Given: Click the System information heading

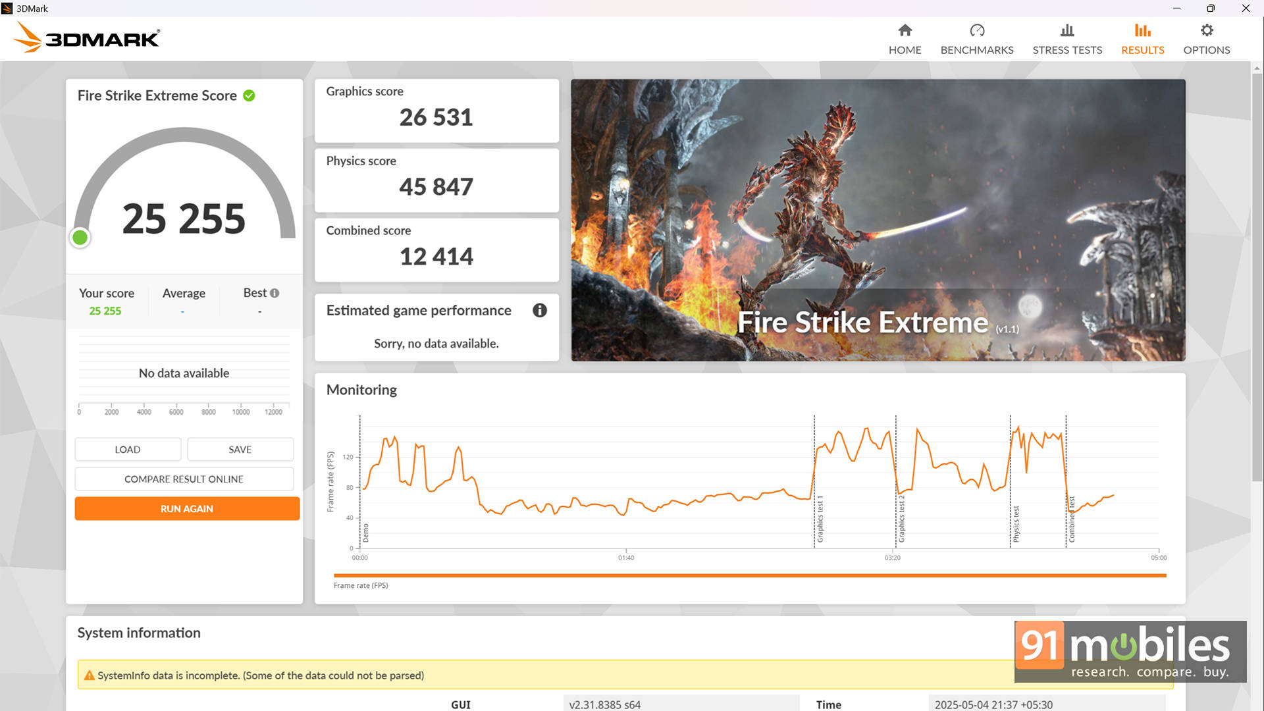Looking at the screenshot, I should (x=139, y=633).
